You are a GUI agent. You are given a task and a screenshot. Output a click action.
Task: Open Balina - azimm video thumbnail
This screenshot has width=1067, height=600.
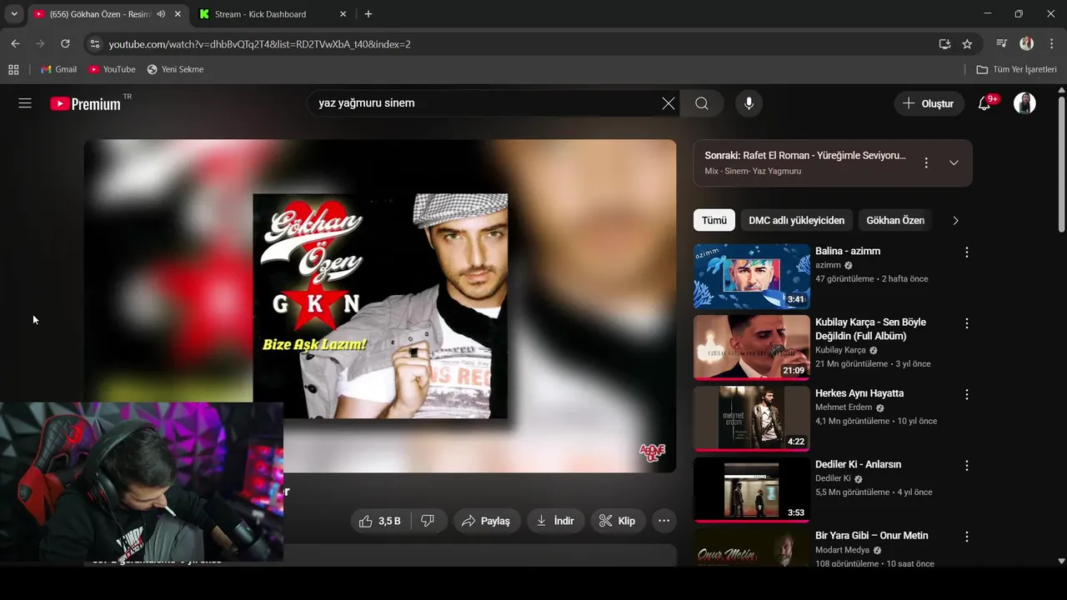751,276
